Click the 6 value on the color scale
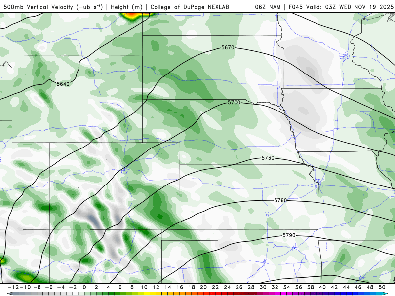Screen dimensions: 395x296 click(x=120, y=287)
